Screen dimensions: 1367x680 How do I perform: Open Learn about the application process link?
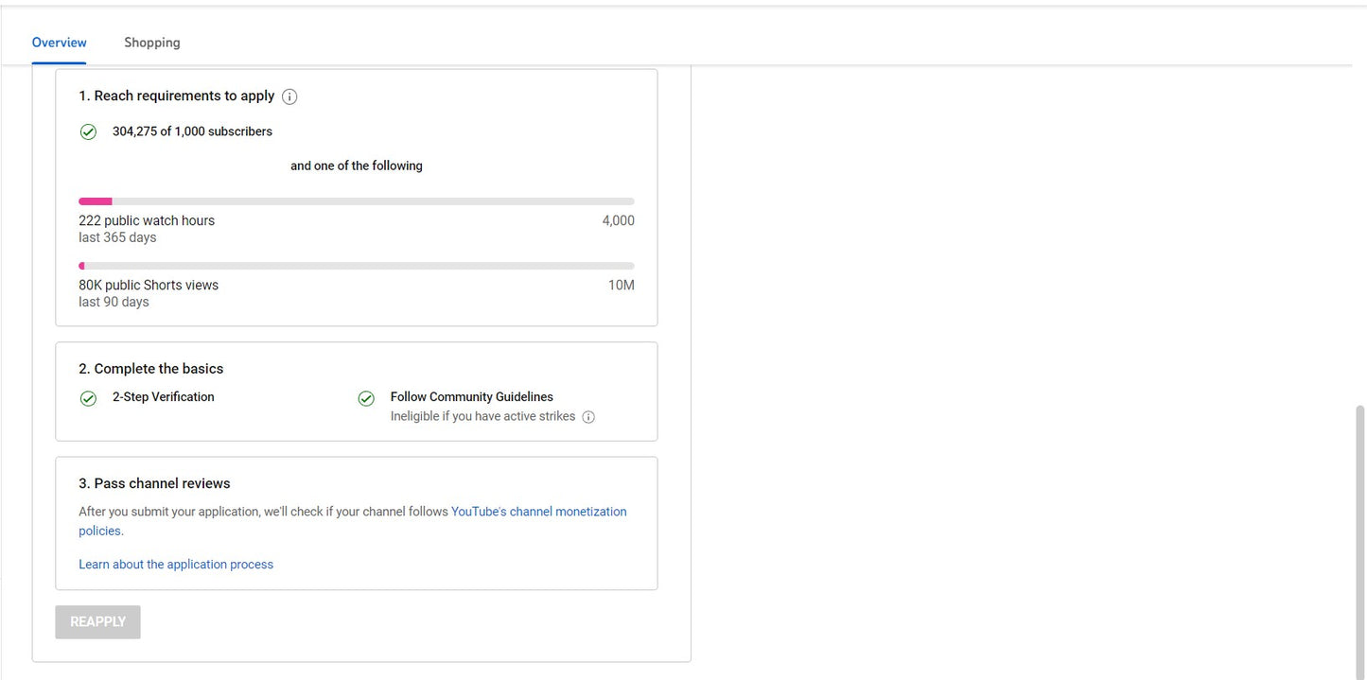pyautogui.click(x=176, y=565)
